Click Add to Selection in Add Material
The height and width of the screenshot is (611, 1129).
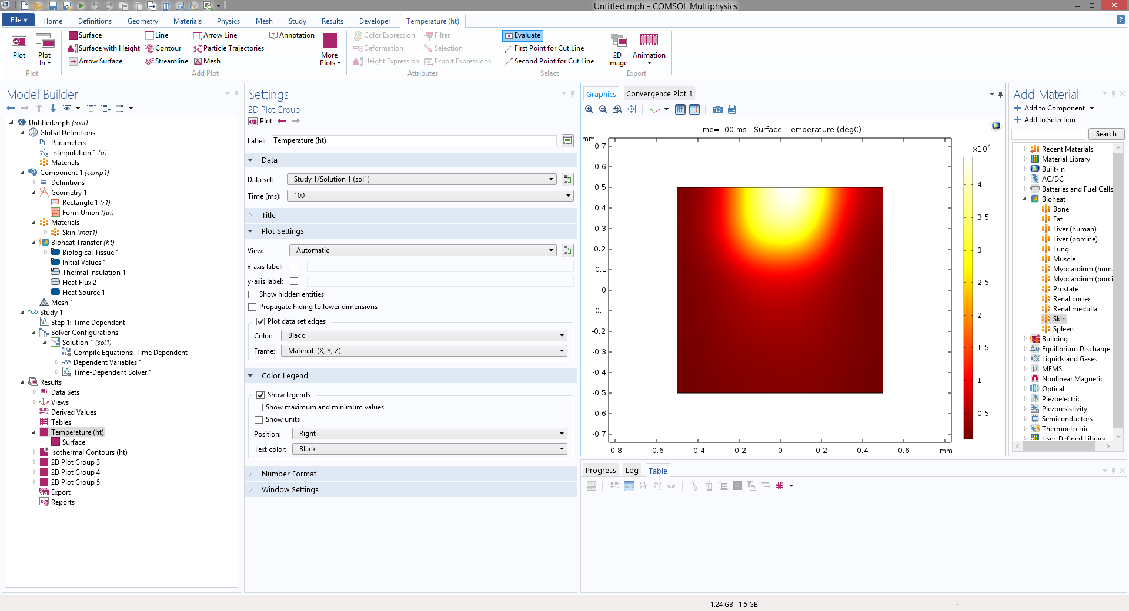point(1044,120)
